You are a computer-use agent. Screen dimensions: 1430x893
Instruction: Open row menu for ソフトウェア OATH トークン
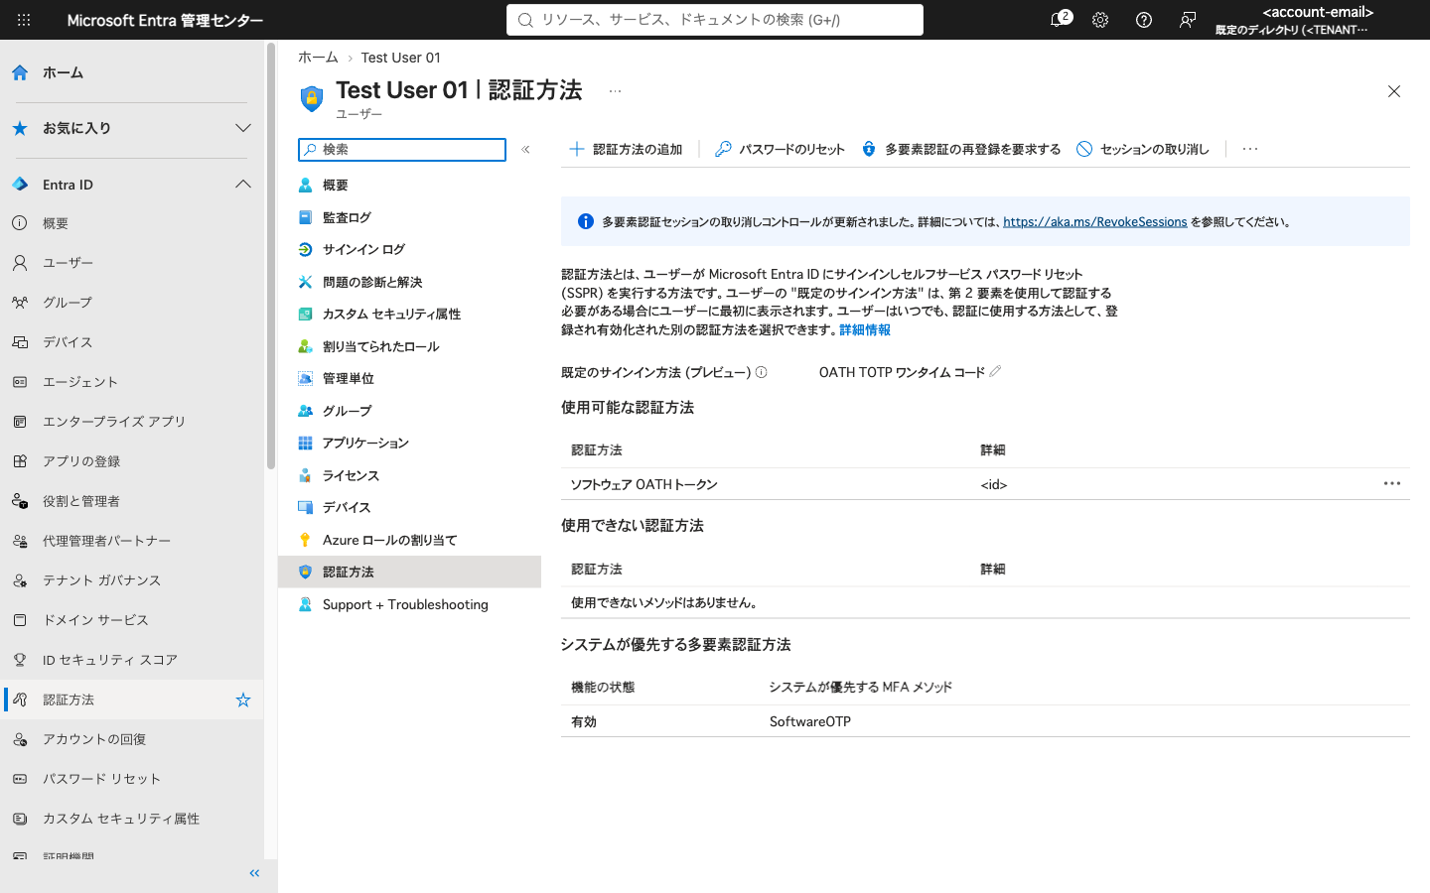(1392, 484)
